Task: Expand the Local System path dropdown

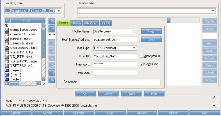Action: click(59, 11)
